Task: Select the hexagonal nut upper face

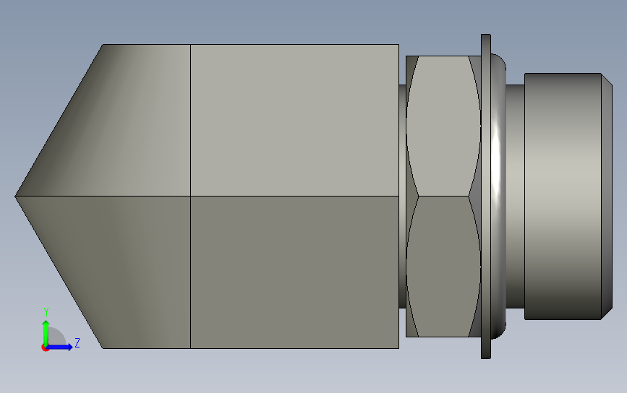Action: click(x=443, y=126)
